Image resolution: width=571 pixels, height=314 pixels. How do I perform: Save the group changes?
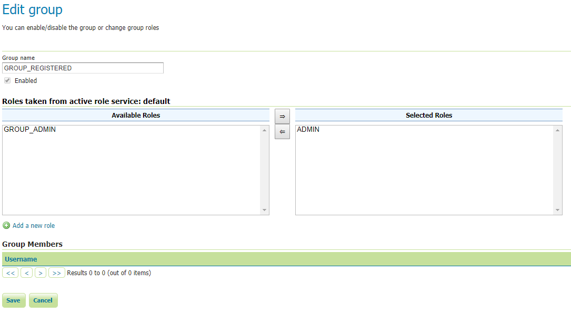tap(14, 300)
